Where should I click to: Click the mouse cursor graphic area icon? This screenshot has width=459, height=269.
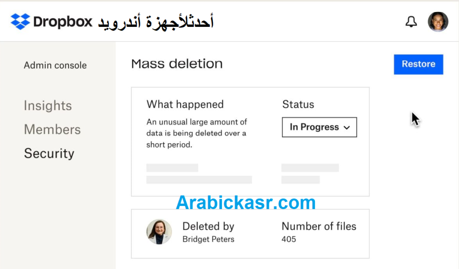click(415, 119)
